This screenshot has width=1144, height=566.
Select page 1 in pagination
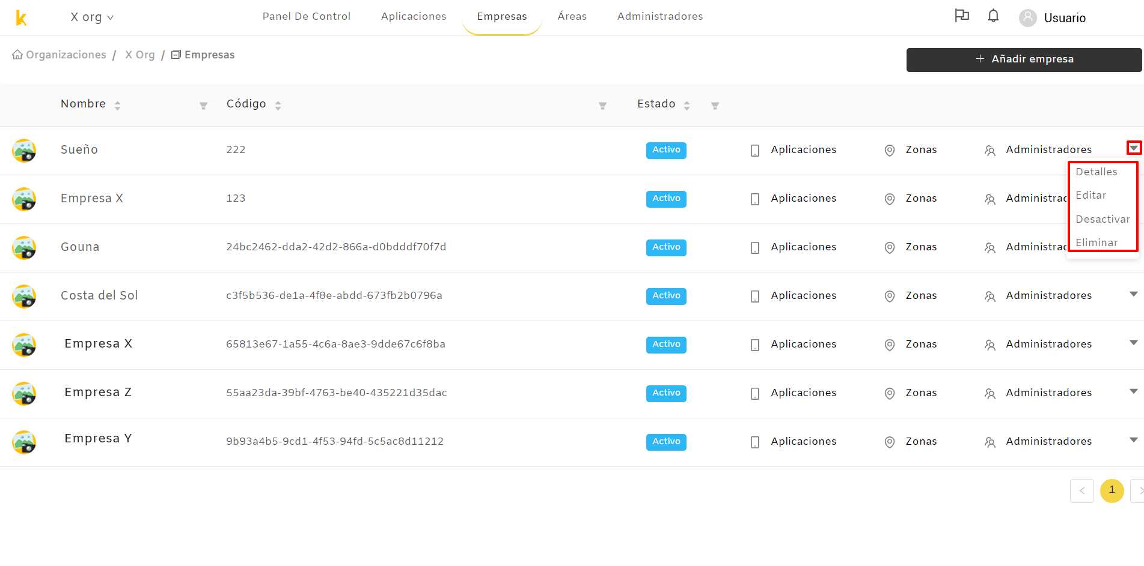1112,491
